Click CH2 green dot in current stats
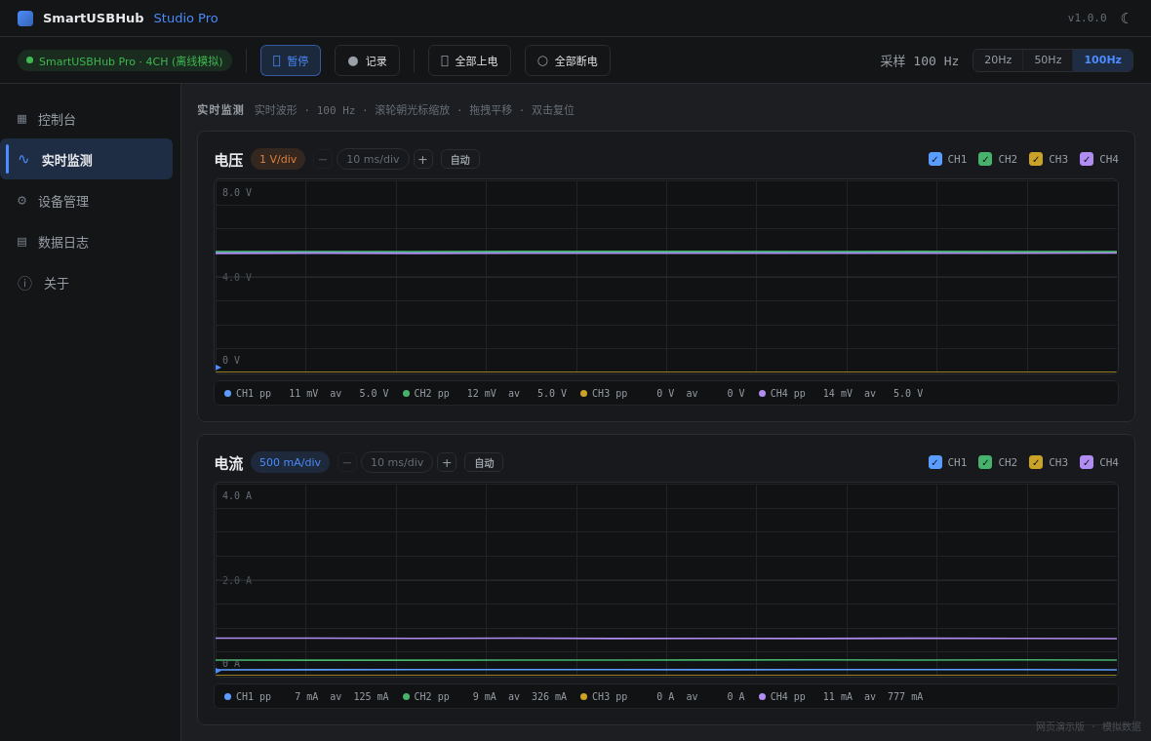 click(406, 696)
